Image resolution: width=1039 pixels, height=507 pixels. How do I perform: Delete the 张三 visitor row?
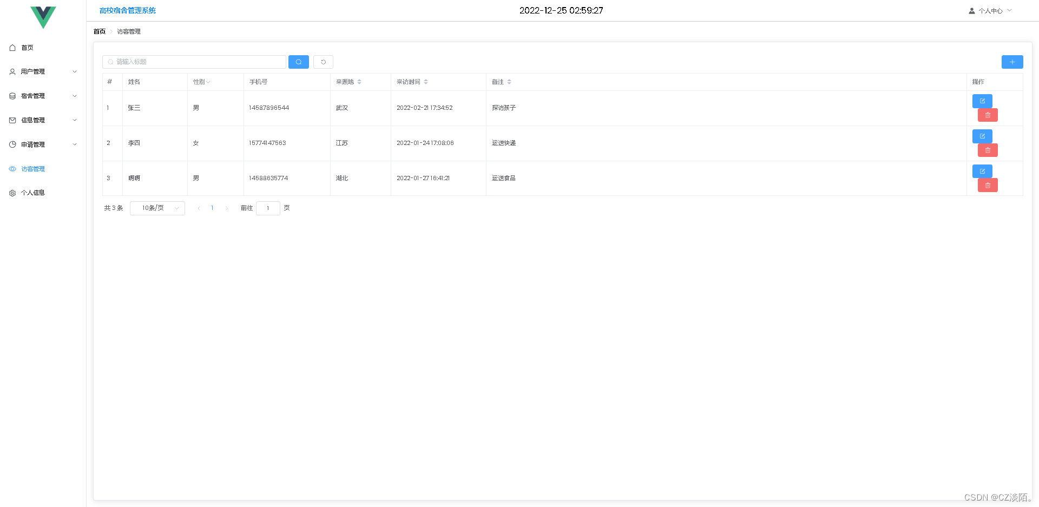point(988,115)
